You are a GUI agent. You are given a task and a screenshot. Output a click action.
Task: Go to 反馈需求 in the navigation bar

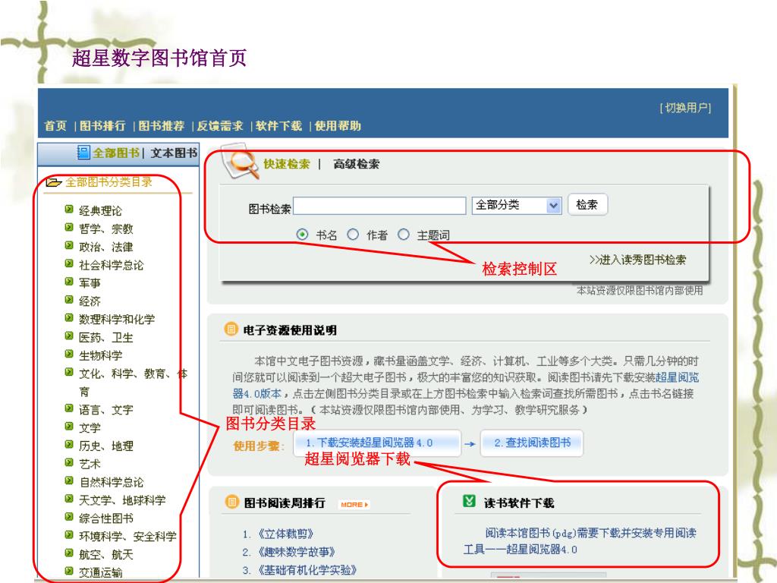tap(220, 126)
